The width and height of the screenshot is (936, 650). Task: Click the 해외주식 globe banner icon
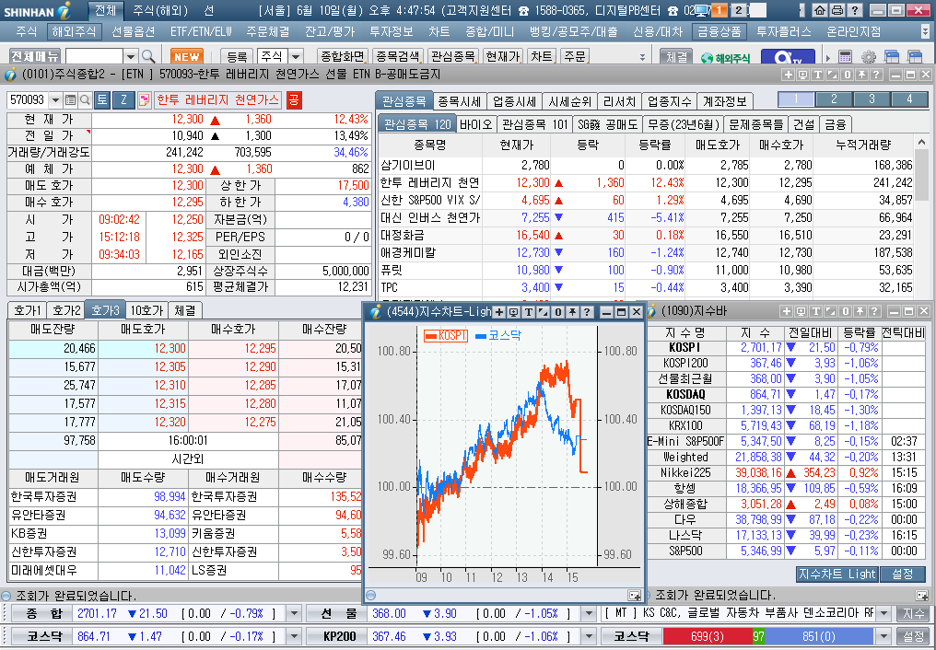click(x=725, y=58)
